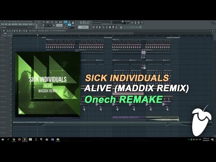Image resolution: width=216 pixels, height=162 pixels.
Task: Open Firefox from the taskbar
Action: (x=19, y=139)
